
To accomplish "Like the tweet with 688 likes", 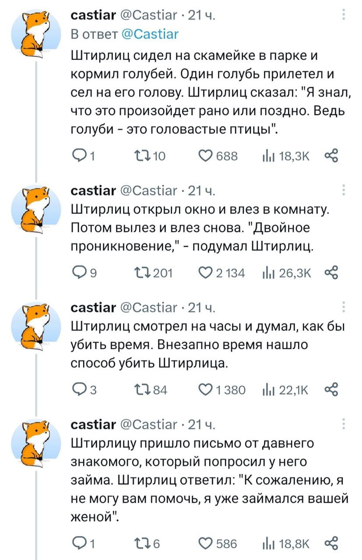I will (x=205, y=157).
